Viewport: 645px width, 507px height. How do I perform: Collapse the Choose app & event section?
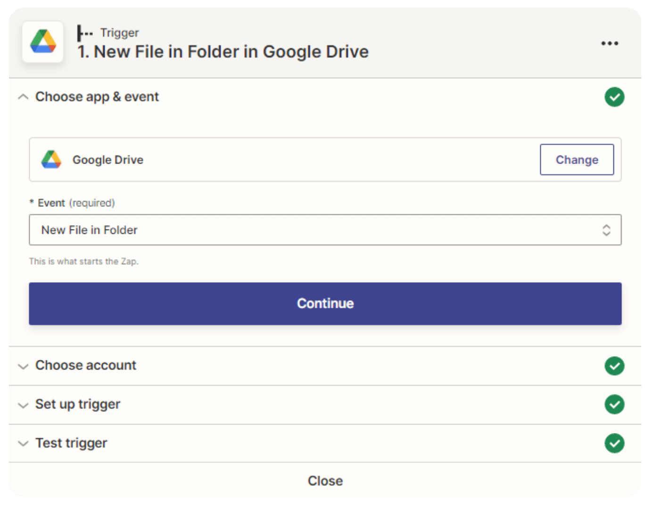coord(23,97)
